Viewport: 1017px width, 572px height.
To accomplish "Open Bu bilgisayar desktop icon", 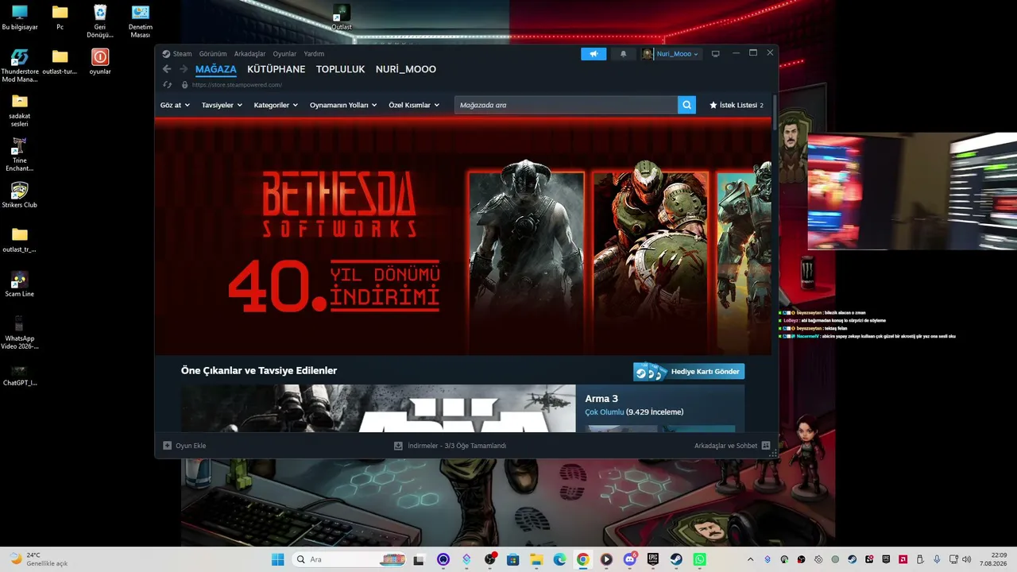I will tap(20, 17).
